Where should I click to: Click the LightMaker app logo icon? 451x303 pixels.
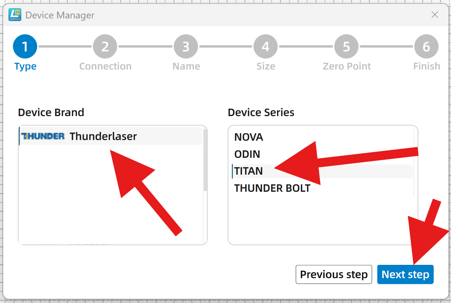(x=15, y=15)
